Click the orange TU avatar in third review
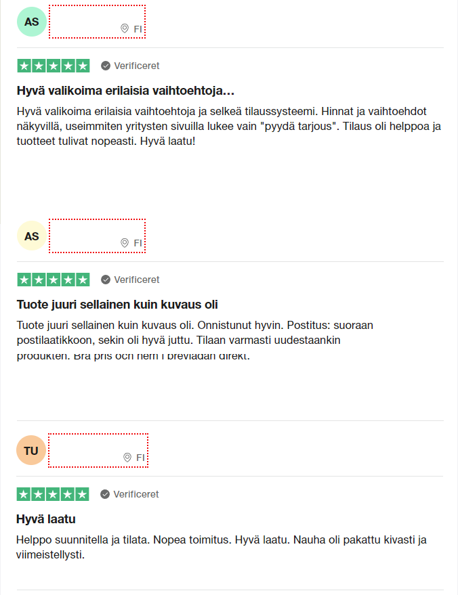Viewport: 458px width, 595px height. point(31,450)
